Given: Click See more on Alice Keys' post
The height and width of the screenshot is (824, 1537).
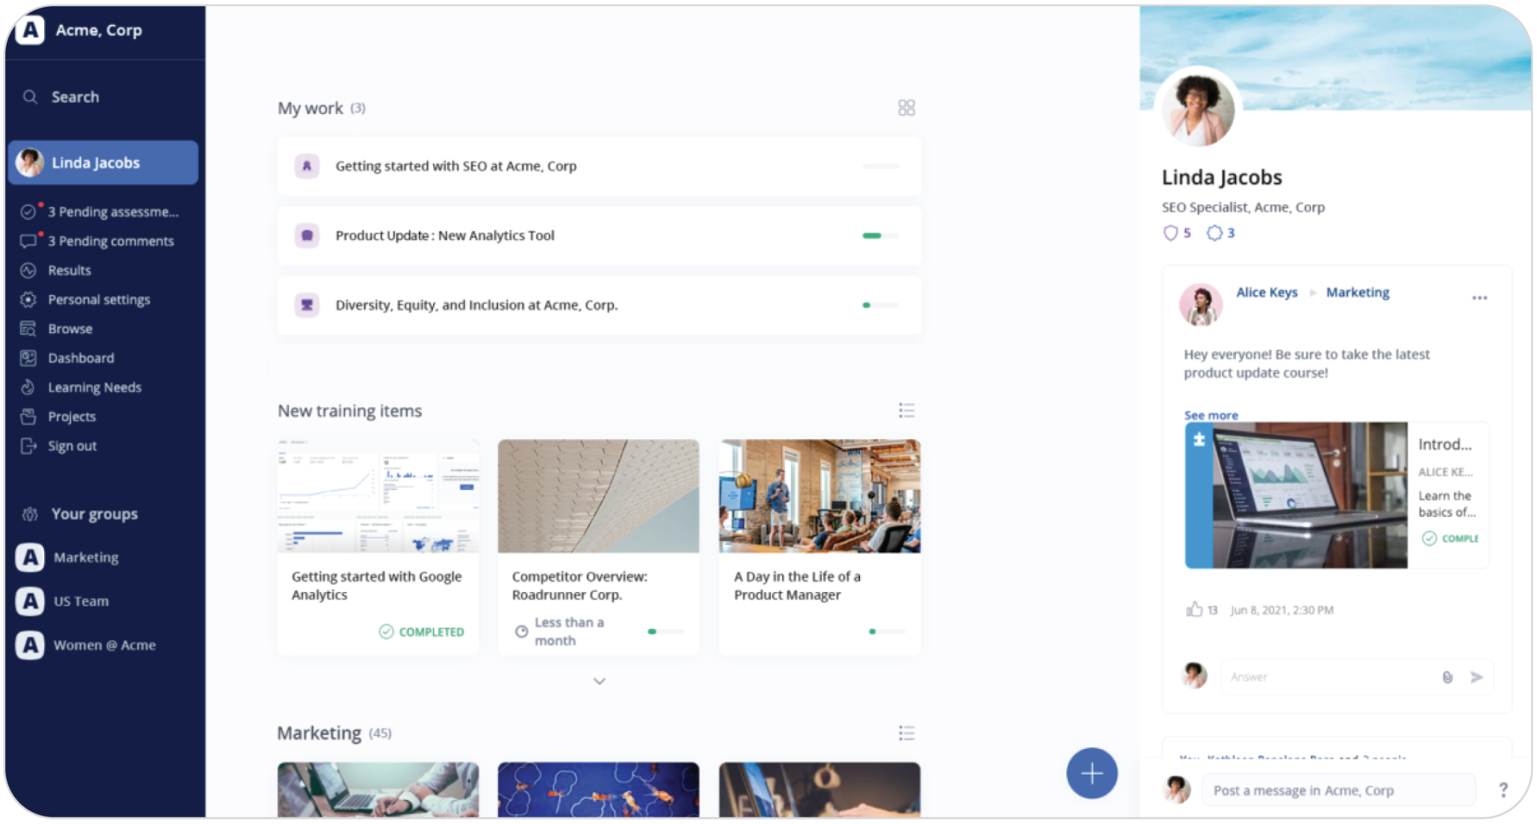Looking at the screenshot, I should pyautogui.click(x=1210, y=415).
